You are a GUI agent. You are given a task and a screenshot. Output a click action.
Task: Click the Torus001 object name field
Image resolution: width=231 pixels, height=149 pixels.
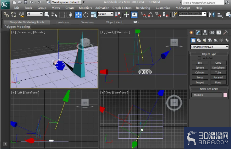coord(207,95)
